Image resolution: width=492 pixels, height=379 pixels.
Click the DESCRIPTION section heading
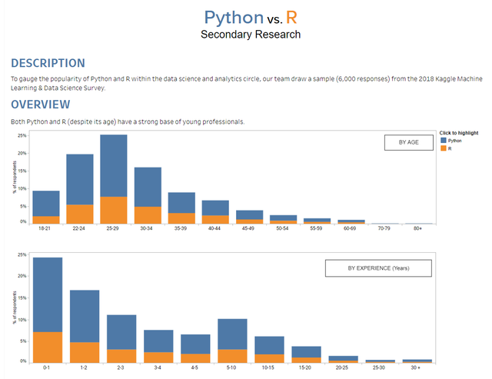point(48,63)
